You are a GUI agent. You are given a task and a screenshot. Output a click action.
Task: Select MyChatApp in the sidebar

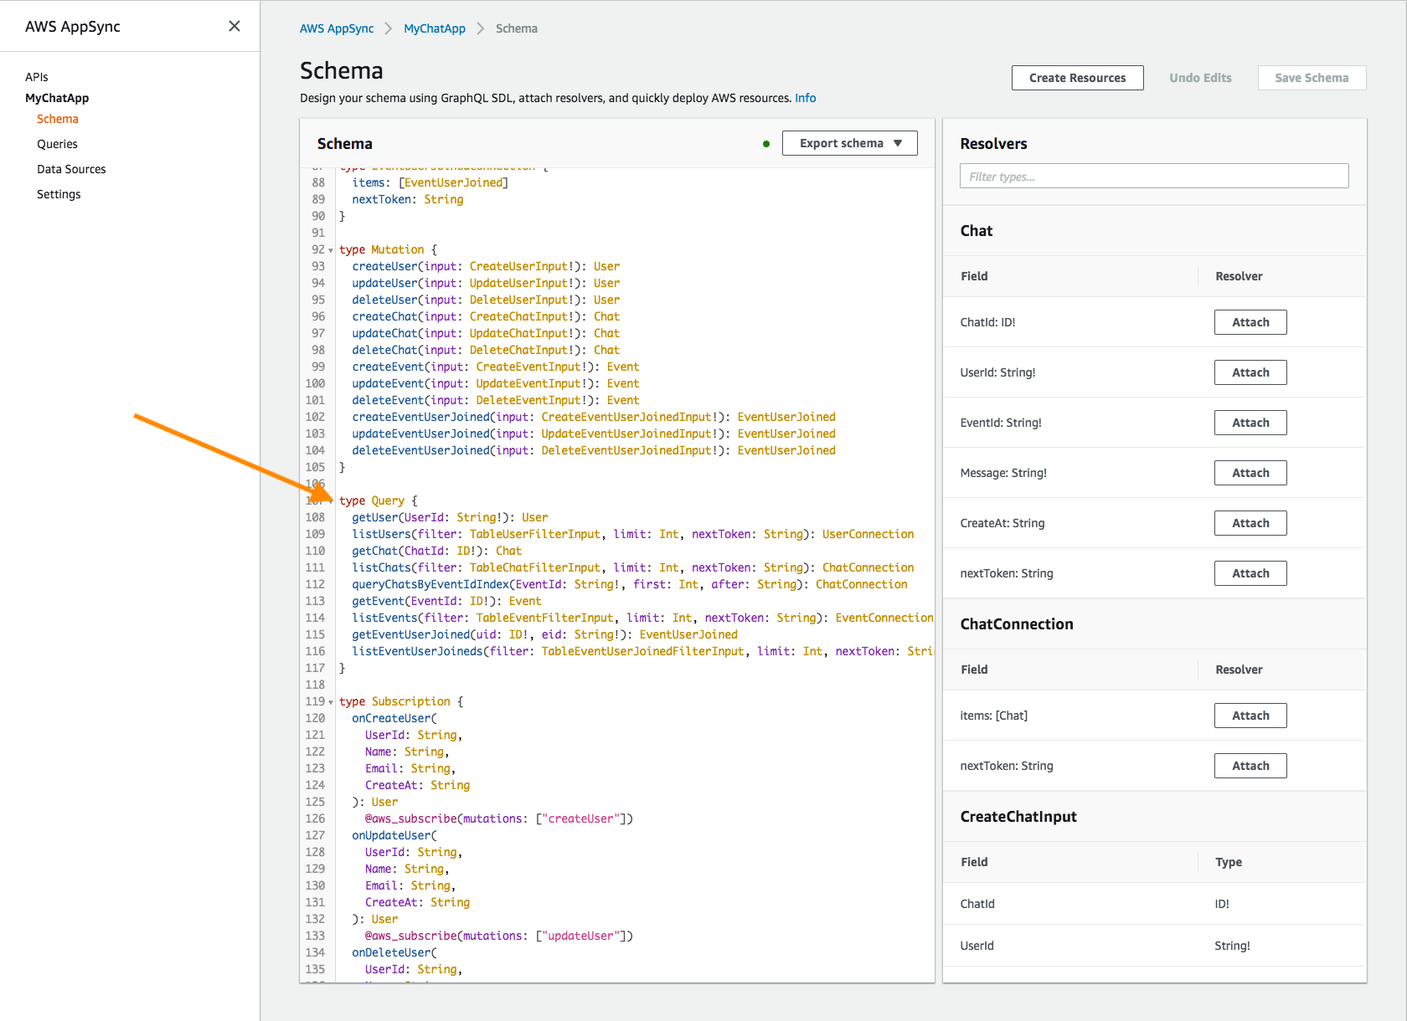click(x=57, y=98)
